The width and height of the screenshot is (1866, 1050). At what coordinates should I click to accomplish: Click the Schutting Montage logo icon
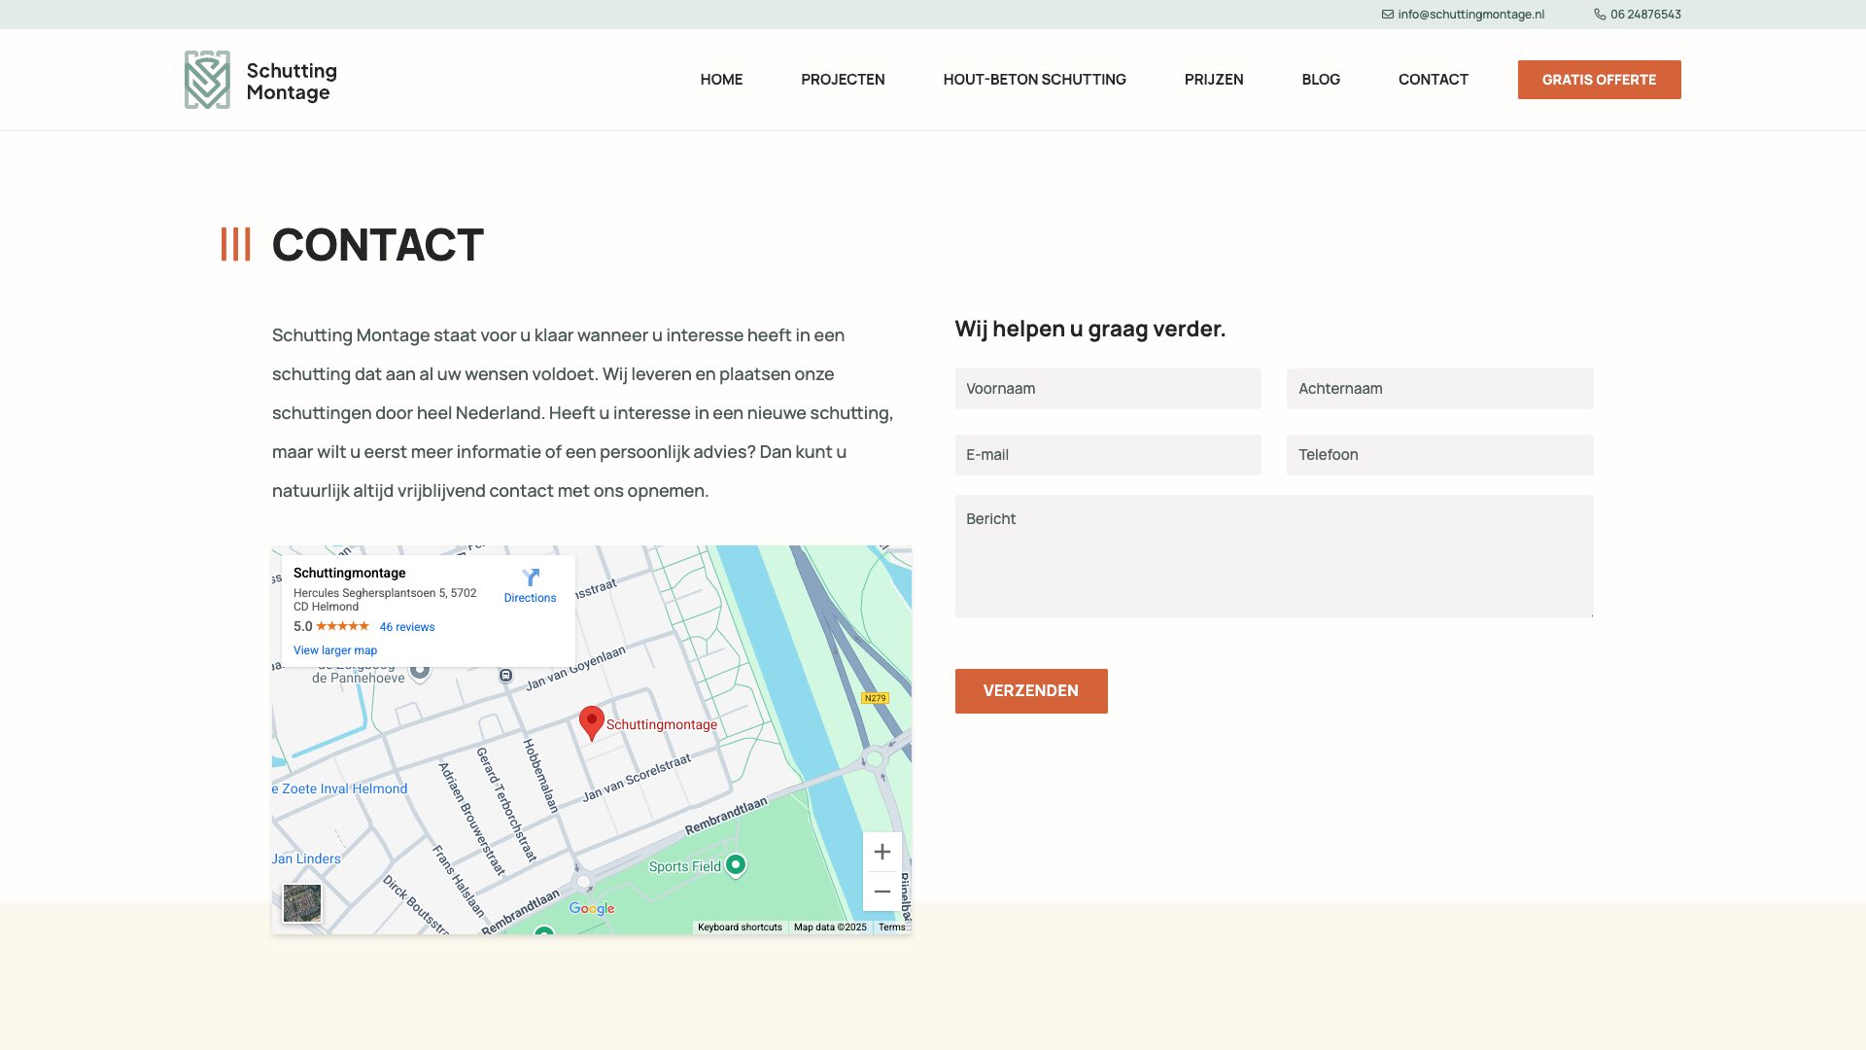pos(207,80)
